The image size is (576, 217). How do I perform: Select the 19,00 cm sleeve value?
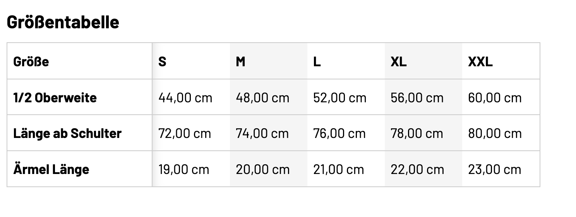[x=184, y=169]
